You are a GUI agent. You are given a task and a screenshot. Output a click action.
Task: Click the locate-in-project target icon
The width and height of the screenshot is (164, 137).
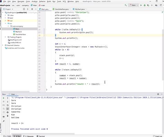click(24, 9)
